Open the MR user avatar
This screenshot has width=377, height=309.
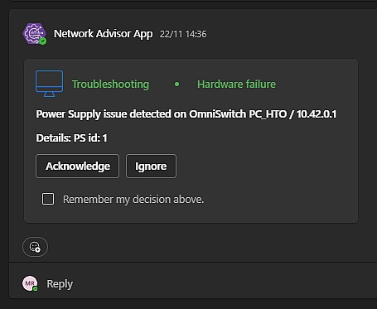coord(30,283)
